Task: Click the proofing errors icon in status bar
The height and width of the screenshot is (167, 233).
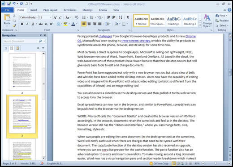Action: [42, 163]
